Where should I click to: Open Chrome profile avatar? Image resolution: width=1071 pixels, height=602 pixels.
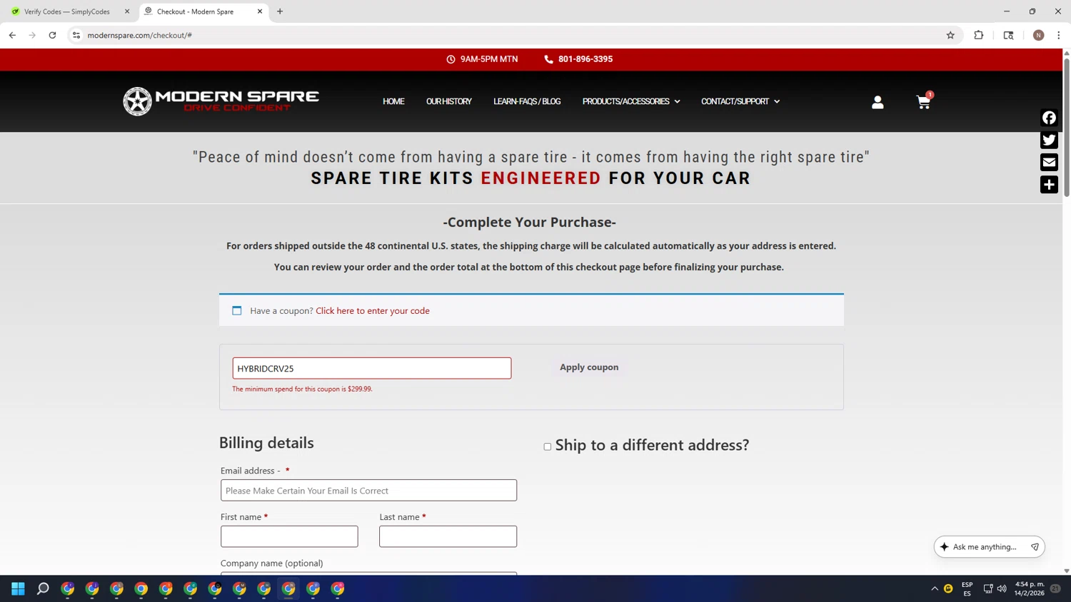(1038, 35)
